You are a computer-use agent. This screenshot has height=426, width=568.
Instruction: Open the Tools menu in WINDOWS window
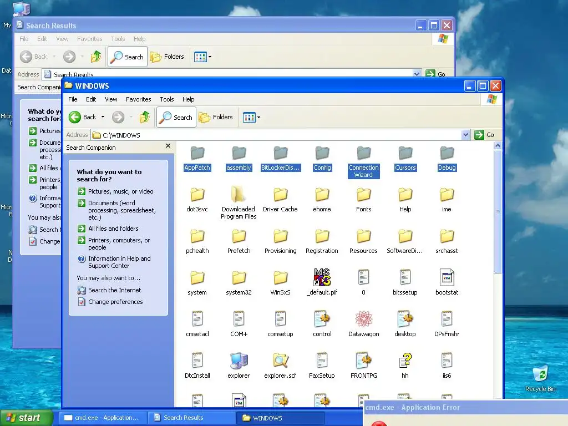pos(167,99)
